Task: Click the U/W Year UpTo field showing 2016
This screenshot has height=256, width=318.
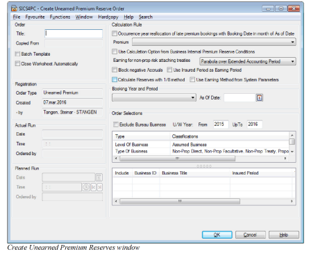Action: (254, 125)
